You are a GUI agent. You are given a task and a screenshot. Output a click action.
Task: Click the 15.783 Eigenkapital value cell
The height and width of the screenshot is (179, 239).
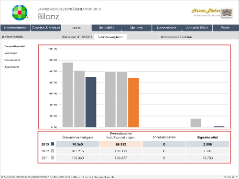pyautogui.click(x=207, y=158)
